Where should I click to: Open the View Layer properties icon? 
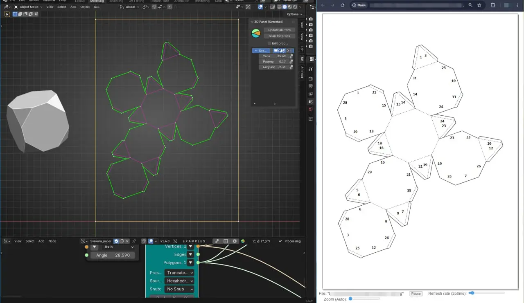[x=311, y=94]
